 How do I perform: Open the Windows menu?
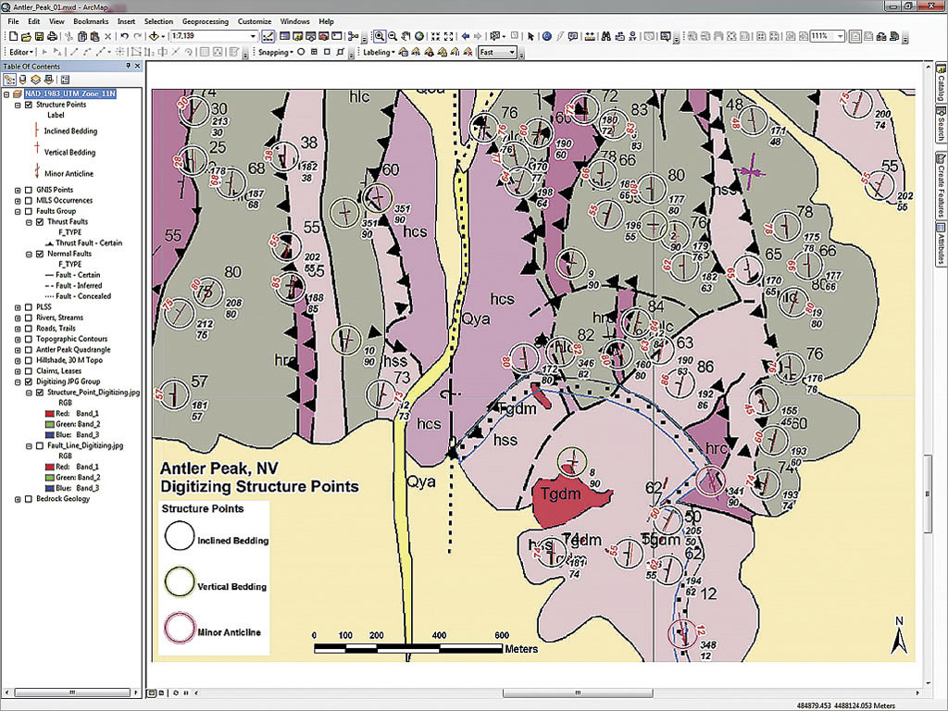coord(295,21)
